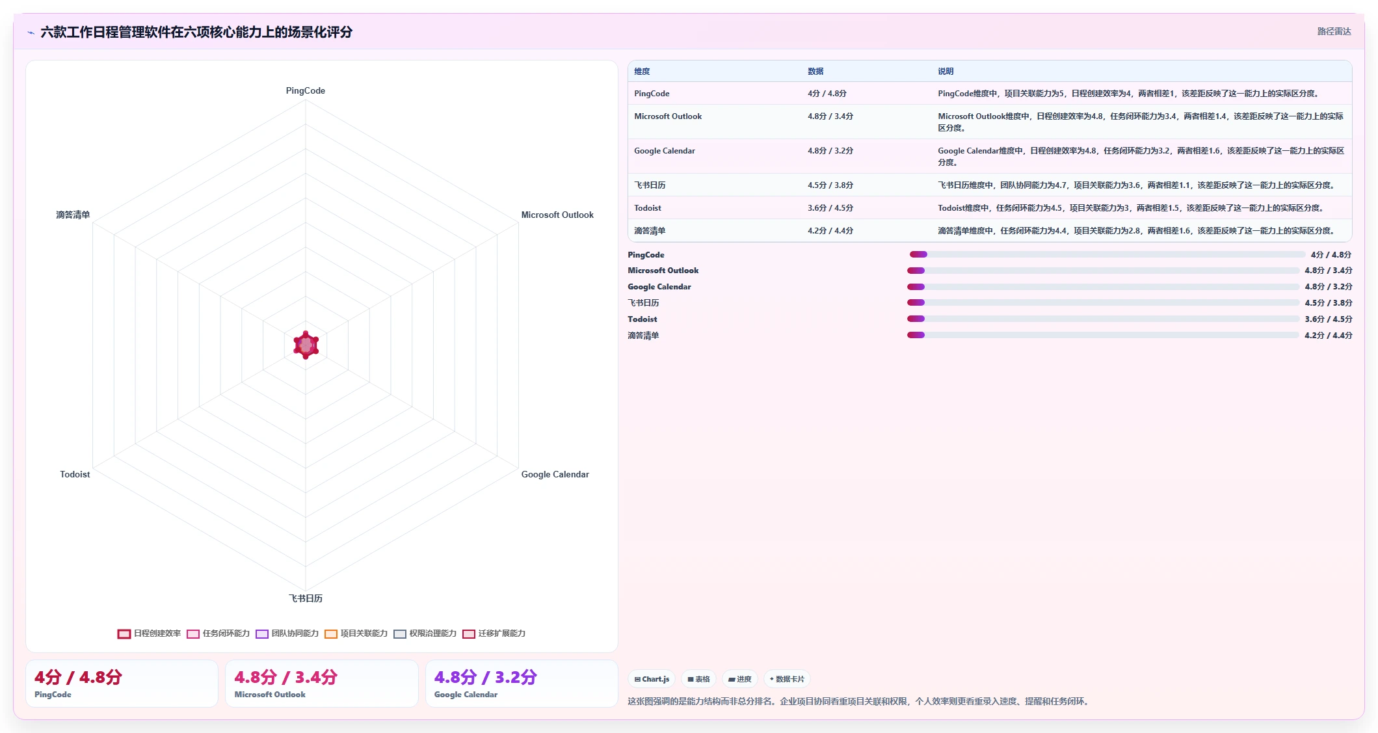Click the 数据卡片 tag chip
This screenshot has height=733, width=1378.
[787, 679]
